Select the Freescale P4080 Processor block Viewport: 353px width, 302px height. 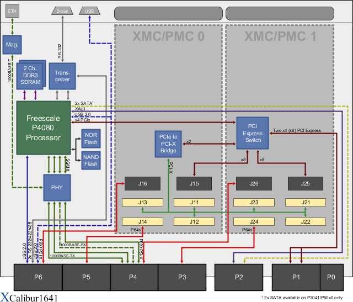tap(44, 128)
